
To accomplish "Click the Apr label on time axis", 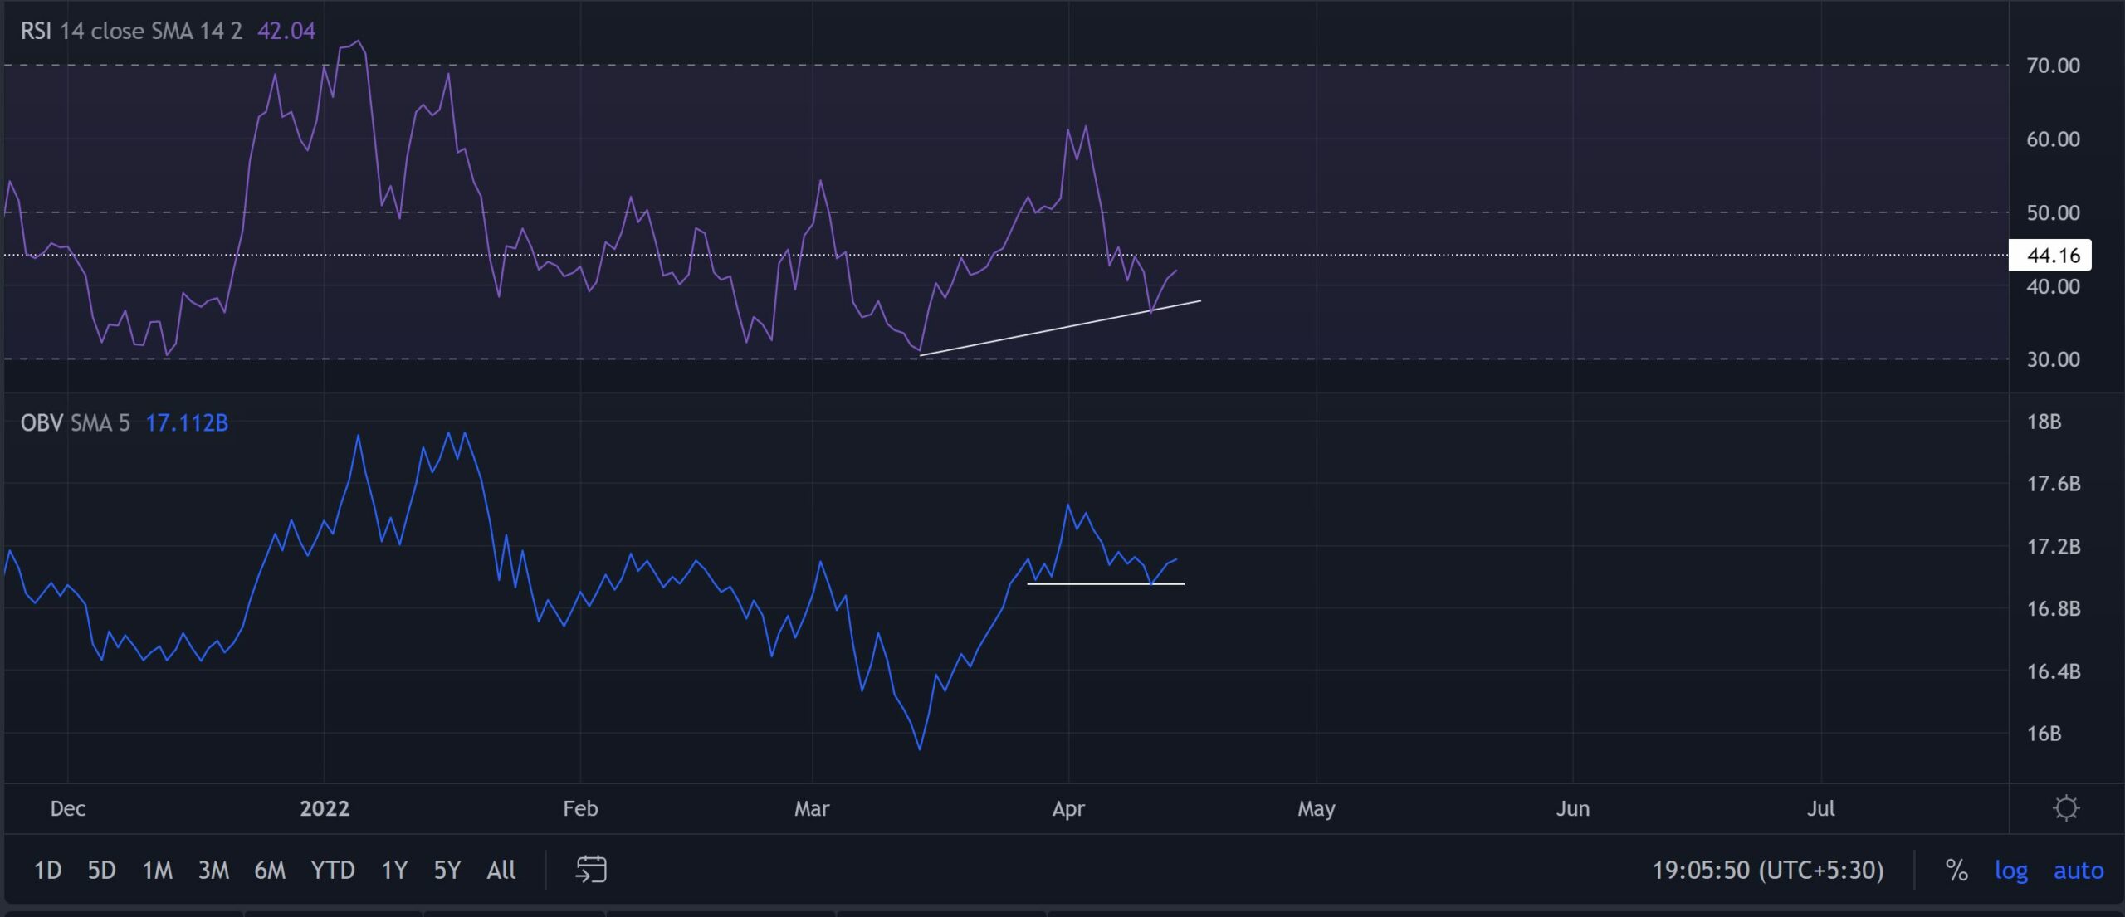I will (1067, 808).
